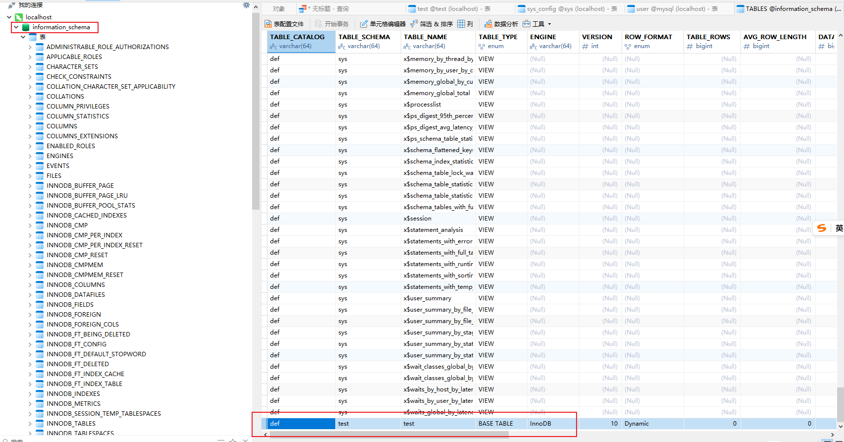Click the gear settings icon in connection panel
The image size is (844, 442).
246,5
